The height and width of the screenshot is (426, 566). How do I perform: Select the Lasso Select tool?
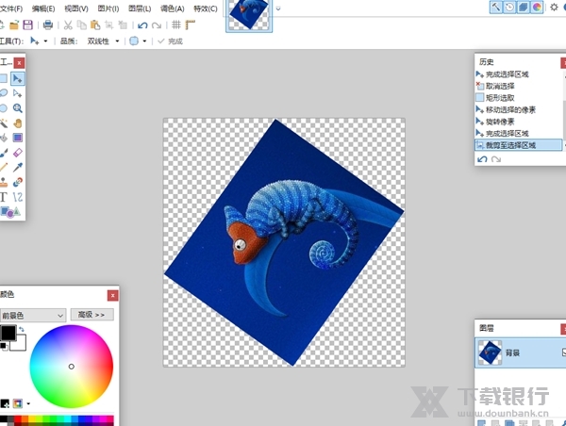click(3, 93)
